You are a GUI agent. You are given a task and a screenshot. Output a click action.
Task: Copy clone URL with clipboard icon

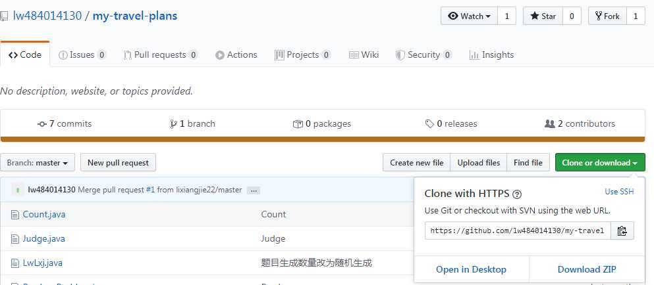coord(622,230)
